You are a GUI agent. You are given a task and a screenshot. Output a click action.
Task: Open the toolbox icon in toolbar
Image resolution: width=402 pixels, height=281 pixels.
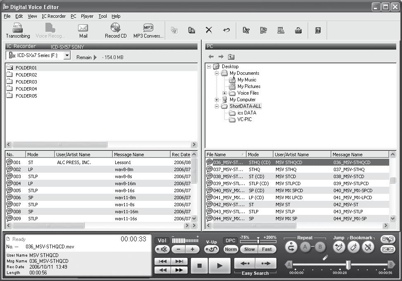tap(298, 31)
